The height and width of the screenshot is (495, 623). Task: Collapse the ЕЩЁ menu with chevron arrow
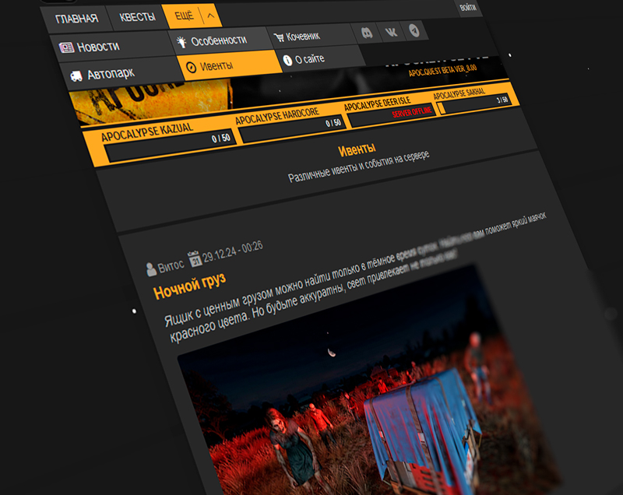[212, 16]
